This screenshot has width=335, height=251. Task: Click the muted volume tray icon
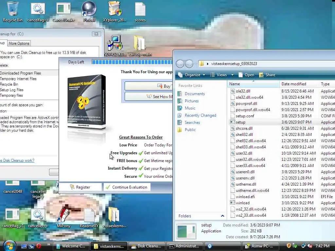click(310, 246)
